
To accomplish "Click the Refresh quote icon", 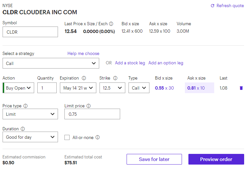I will click(213, 6).
